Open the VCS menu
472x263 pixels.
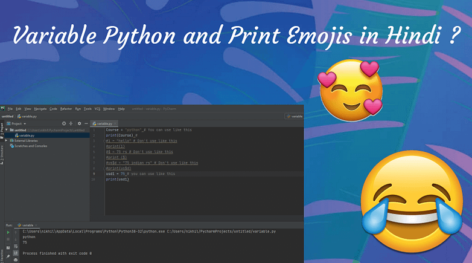coord(97,109)
